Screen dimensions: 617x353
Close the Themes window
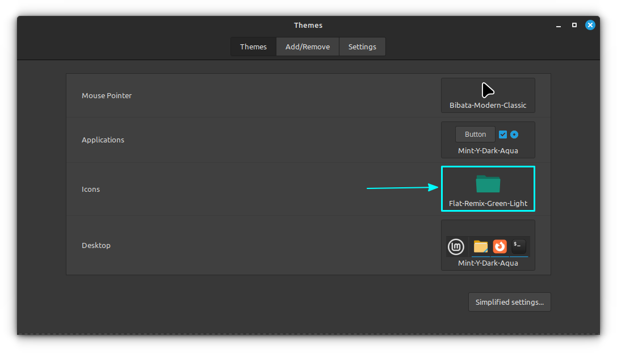click(590, 25)
